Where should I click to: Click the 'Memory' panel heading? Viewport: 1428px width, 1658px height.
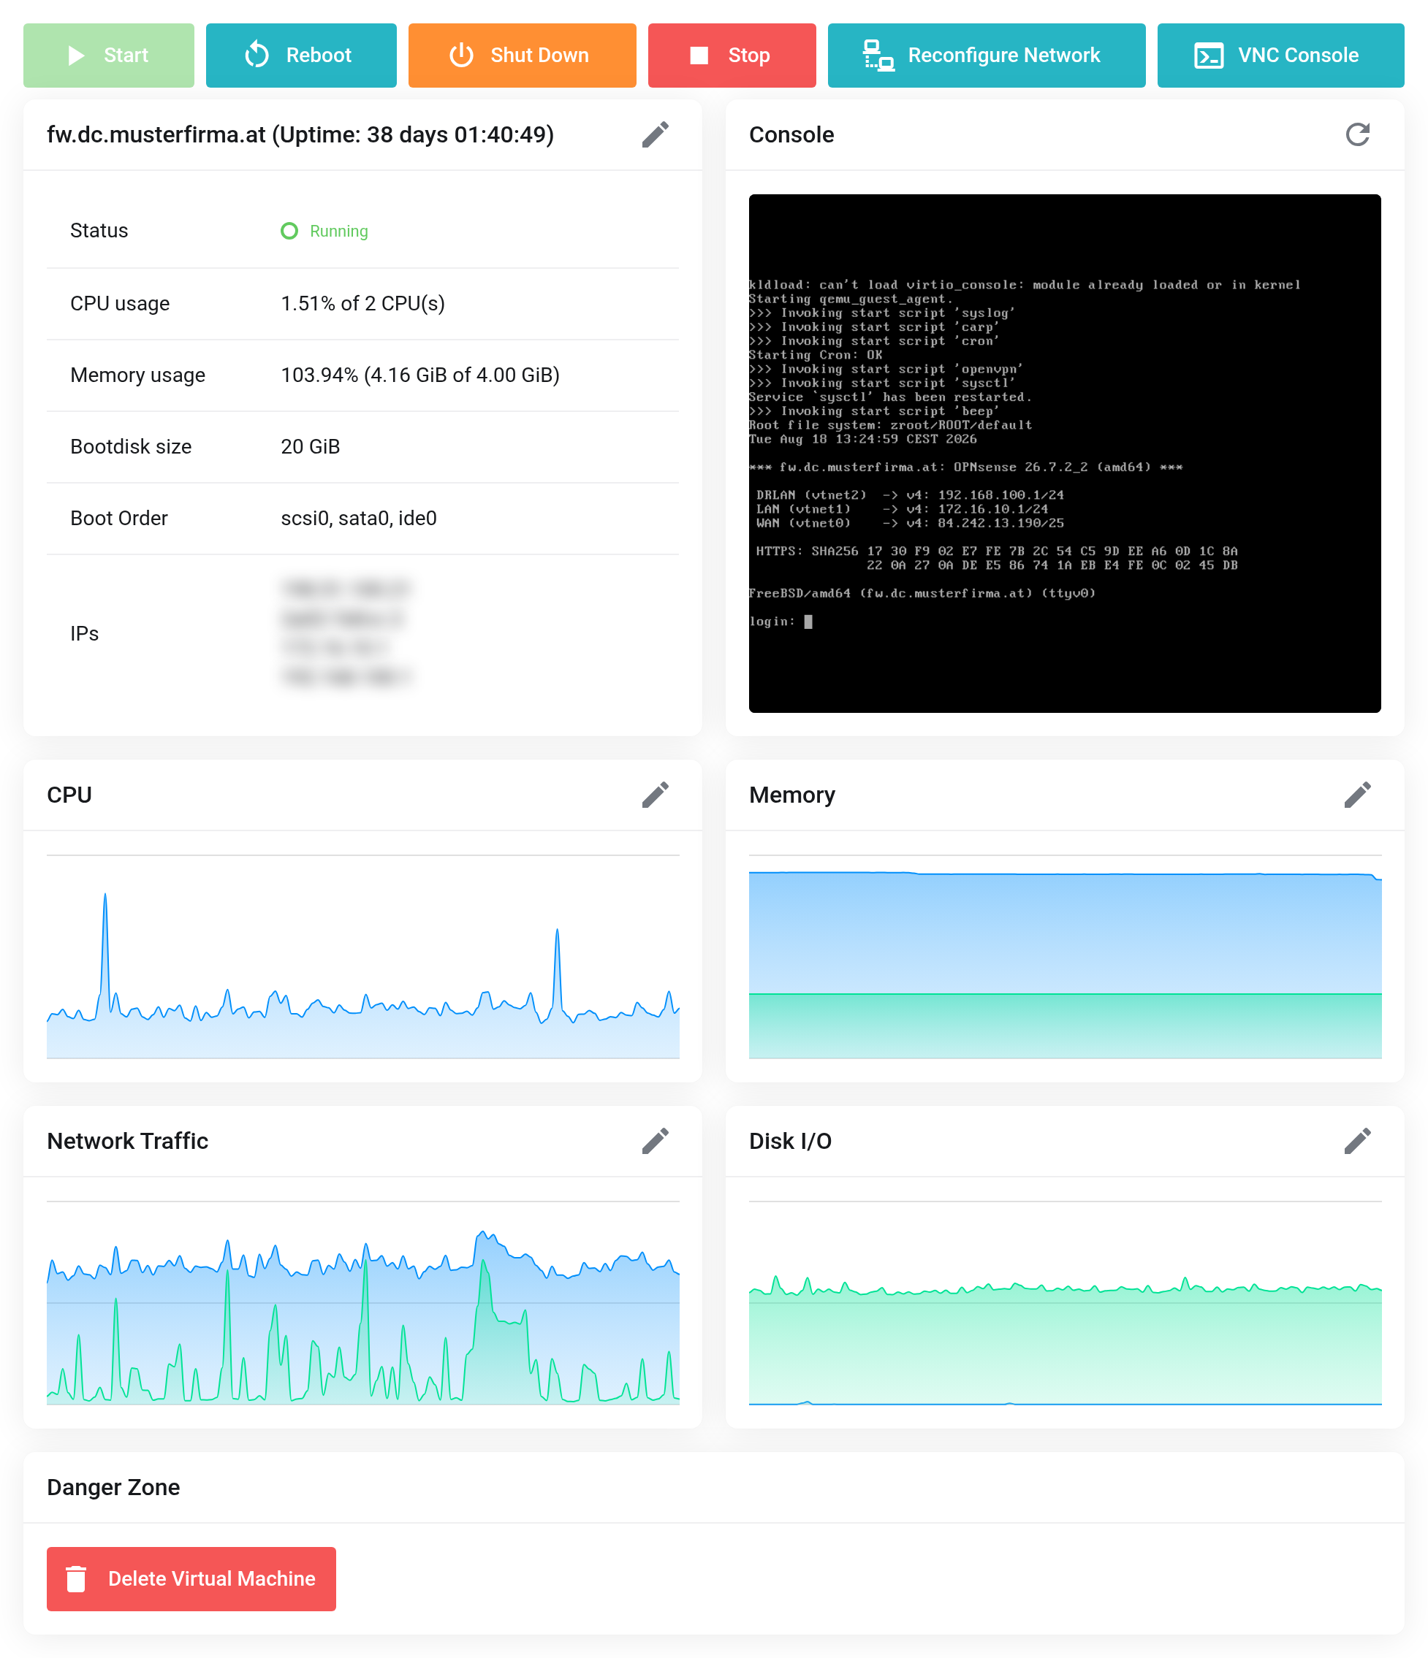[792, 795]
